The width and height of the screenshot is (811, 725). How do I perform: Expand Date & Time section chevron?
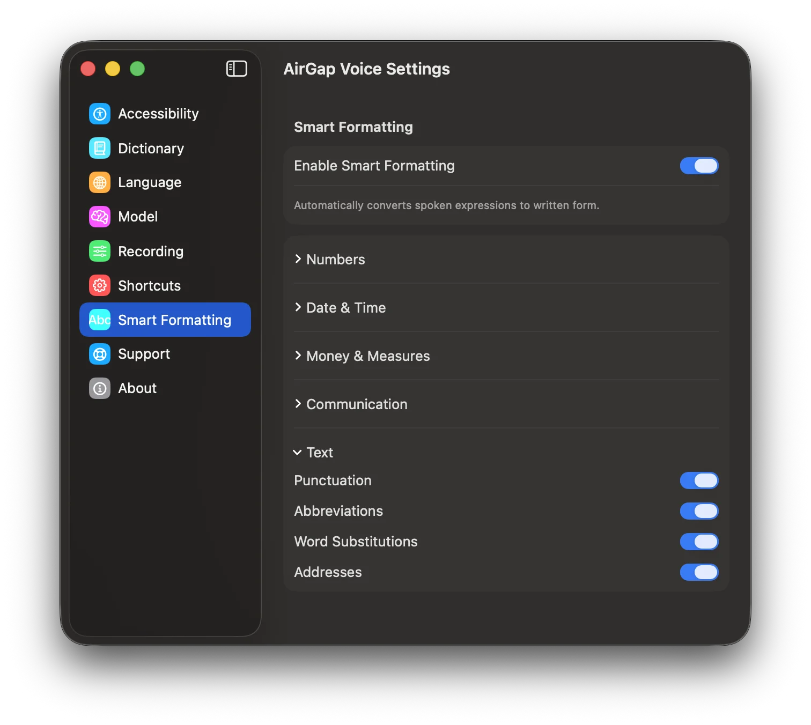click(298, 307)
